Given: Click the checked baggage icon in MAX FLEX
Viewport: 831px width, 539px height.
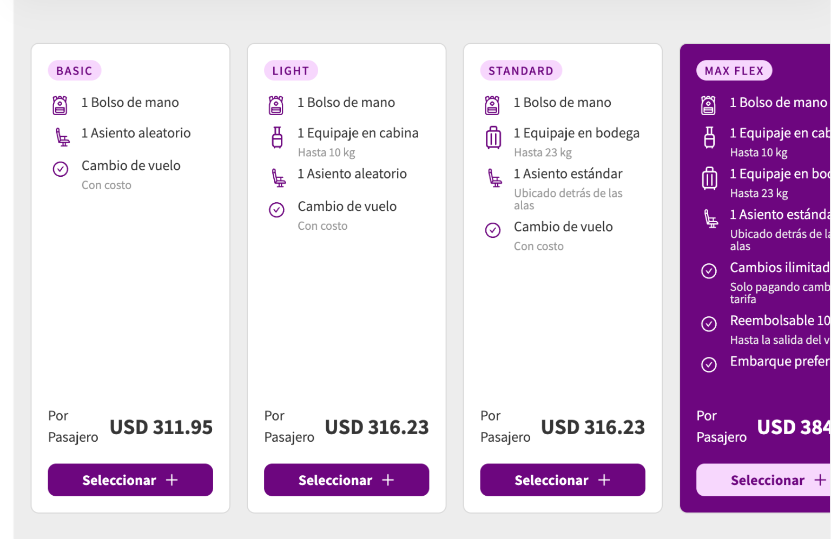Looking at the screenshot, I should (709, 178).
